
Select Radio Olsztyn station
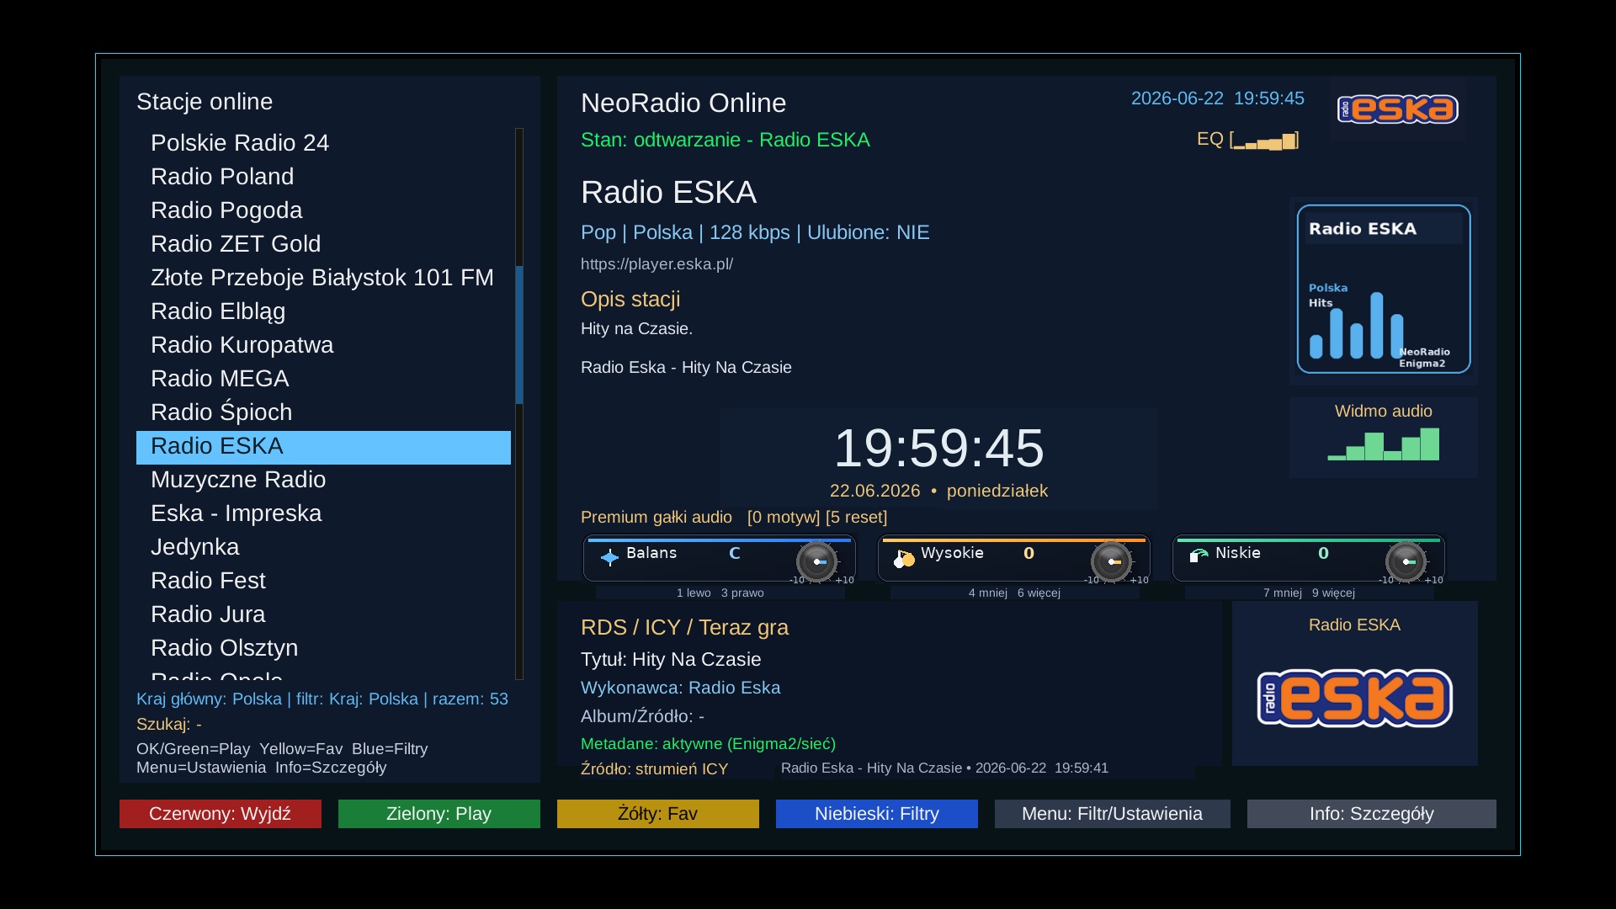point(323,648)
